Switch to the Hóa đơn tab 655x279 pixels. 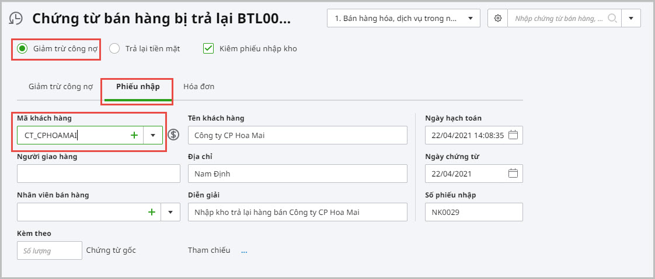tap(198, 87)
